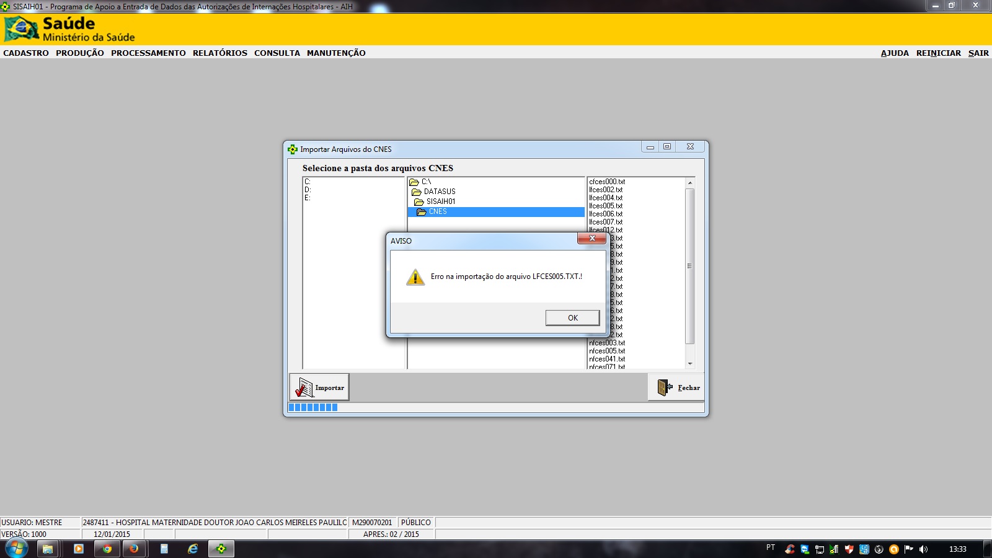
Task: Open Windows Media Player from the taskbar
Action: click(78, 549)
